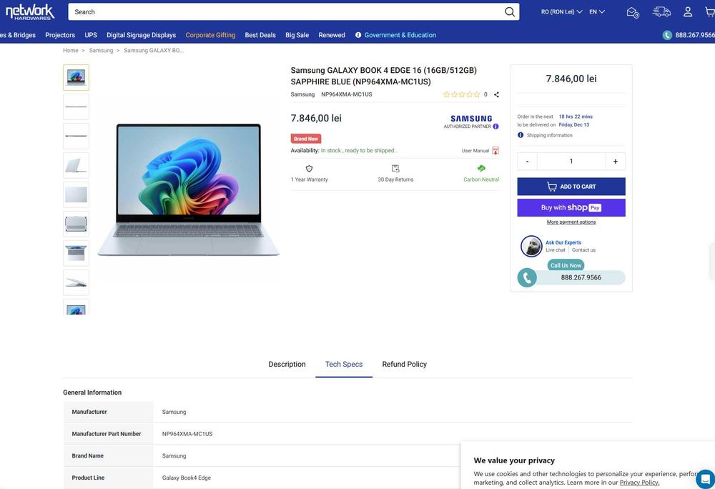Click the ADD TO CART button
Screen dimensions: 715x489
(571, 187)
